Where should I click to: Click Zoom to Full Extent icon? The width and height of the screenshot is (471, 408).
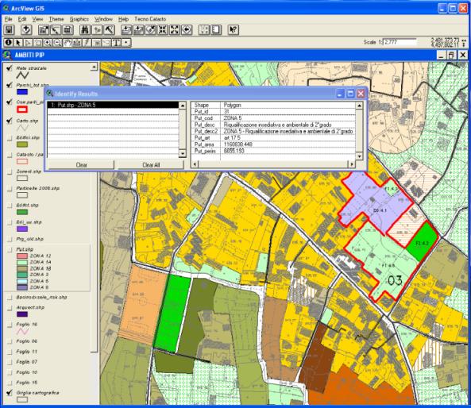pos(126,29)
